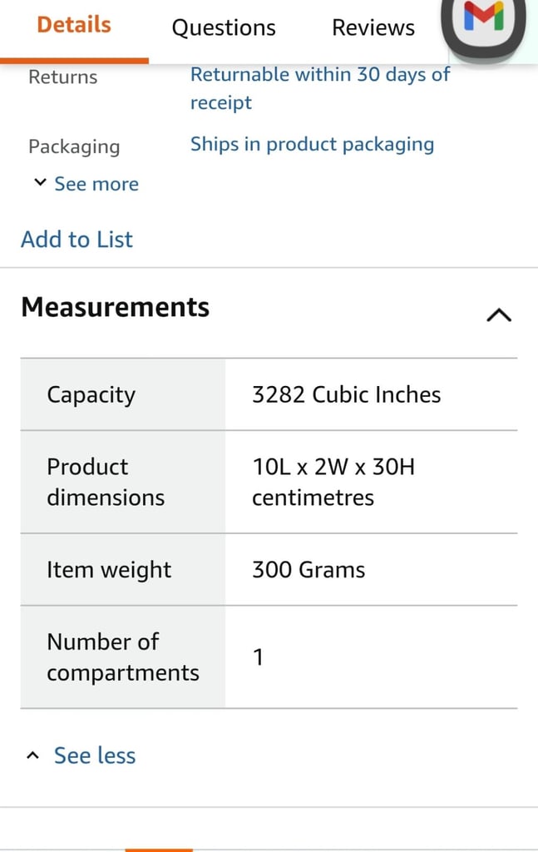Tap the Returns label
This screenshot has height=852, width=538.
coord(63,77)
